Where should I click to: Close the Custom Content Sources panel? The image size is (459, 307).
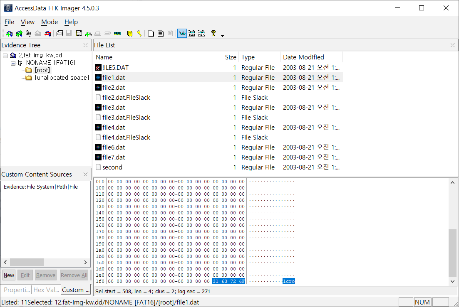click(85, 174)
